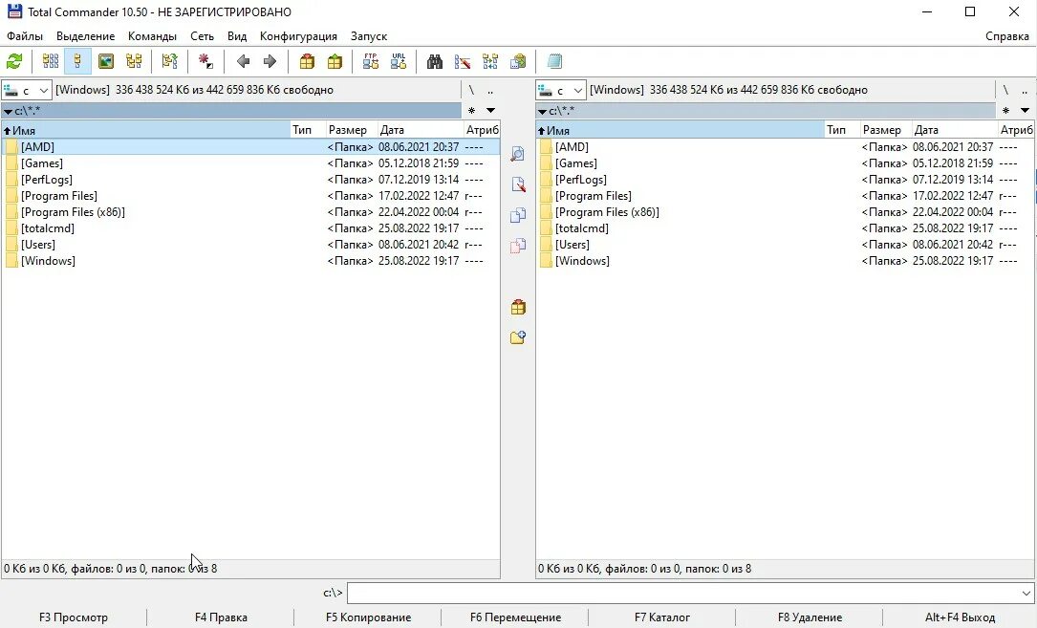Click invert selection asterisk icon
Viewport: 1037px width, 628px height.
(x=205, y=61)
